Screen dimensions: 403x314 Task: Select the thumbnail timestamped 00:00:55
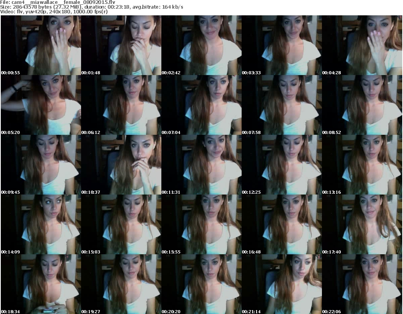pos(41,45)
